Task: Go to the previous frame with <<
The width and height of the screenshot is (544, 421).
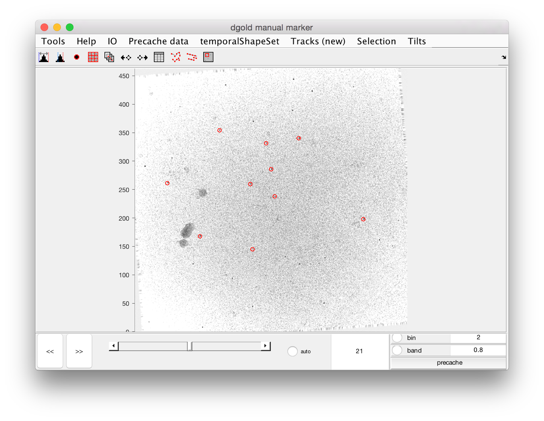Action: (50, 351)
